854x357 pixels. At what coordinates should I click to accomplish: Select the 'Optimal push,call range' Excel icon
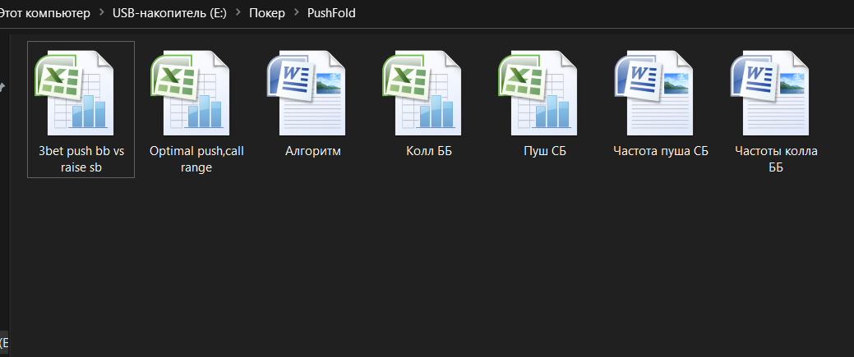pos(191,93)
